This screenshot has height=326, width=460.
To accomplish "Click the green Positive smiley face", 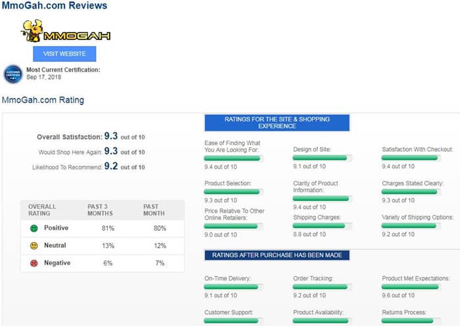I will coord(34,228).
